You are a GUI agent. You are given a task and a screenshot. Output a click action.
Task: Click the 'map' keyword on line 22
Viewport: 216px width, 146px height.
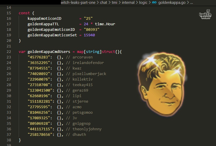[80, 52]
